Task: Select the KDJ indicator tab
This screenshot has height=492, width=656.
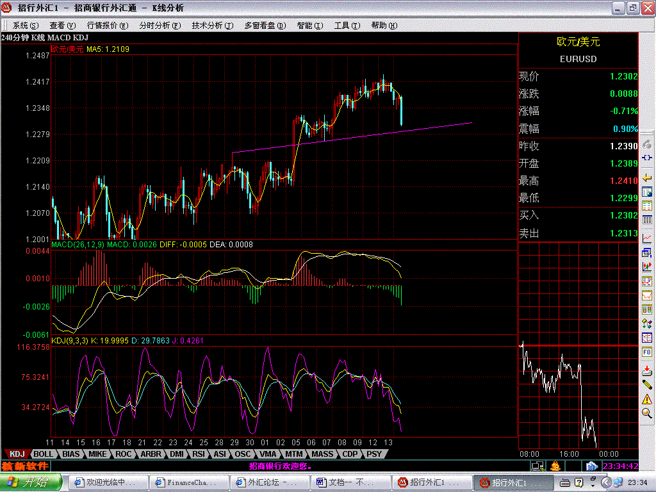Action: point(17,454)
